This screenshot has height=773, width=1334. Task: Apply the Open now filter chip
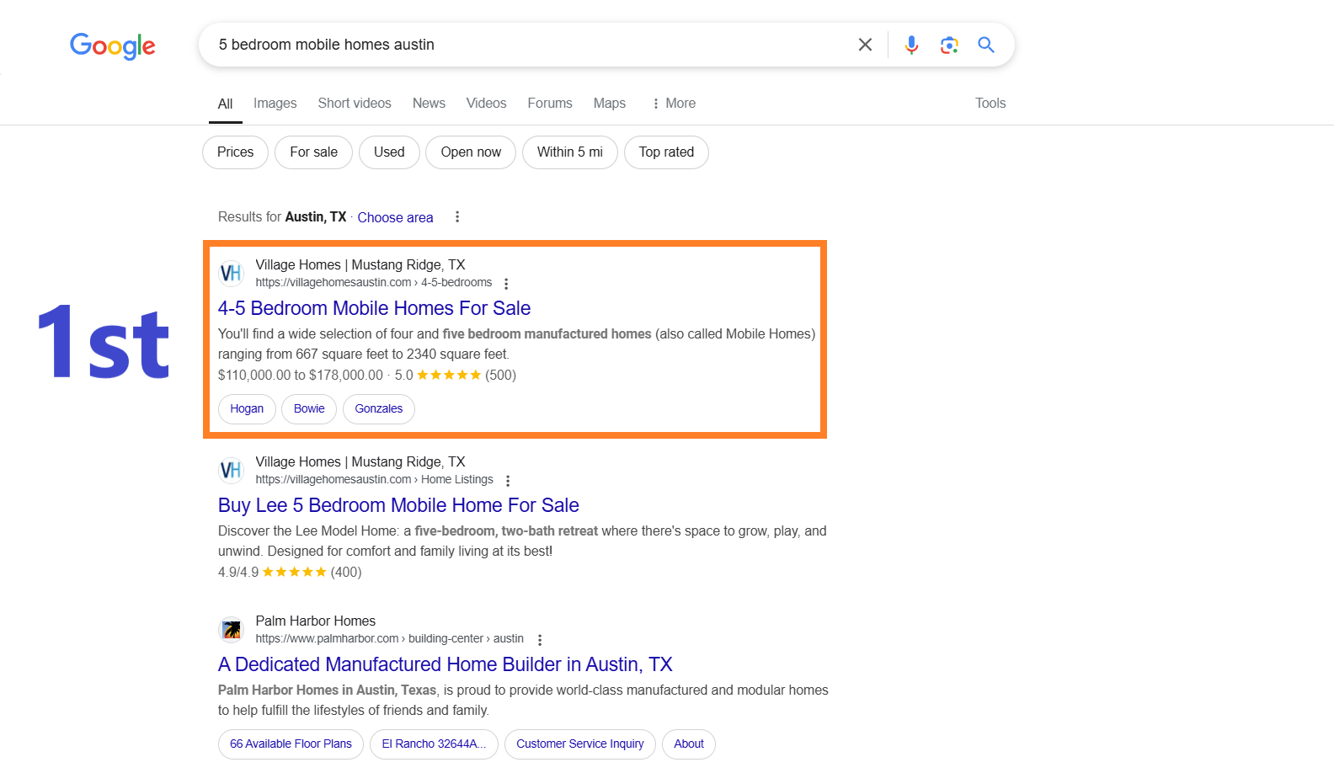(x=471, y=152)
